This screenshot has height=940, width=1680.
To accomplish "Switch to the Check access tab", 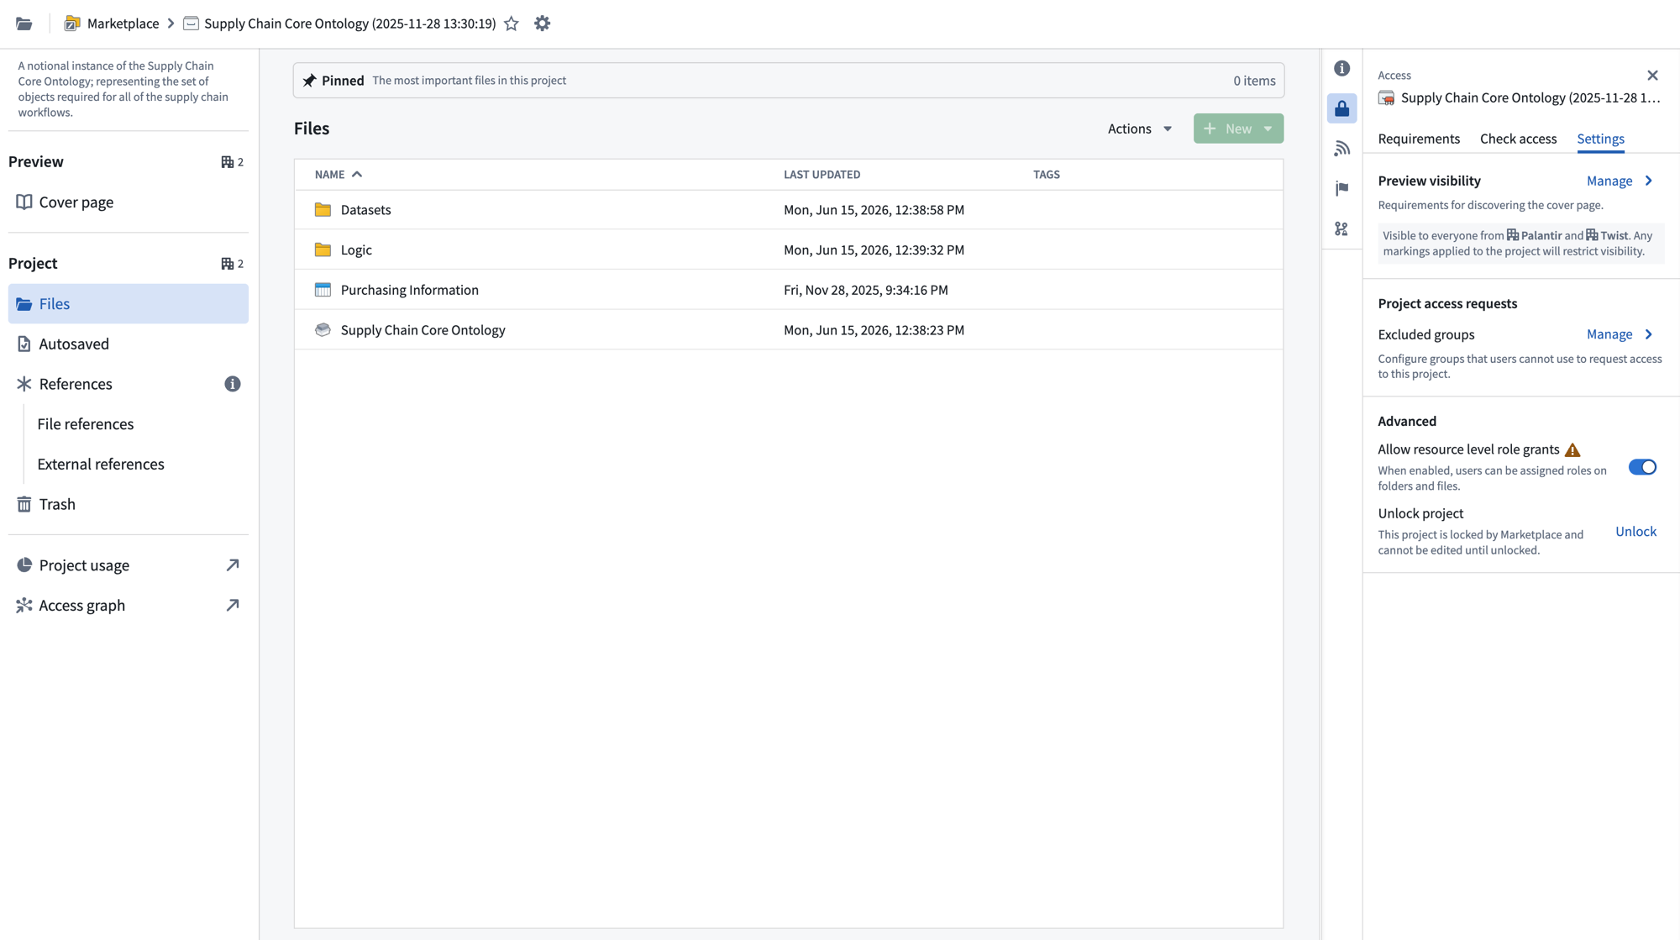I will click(x=1518, y=139).
